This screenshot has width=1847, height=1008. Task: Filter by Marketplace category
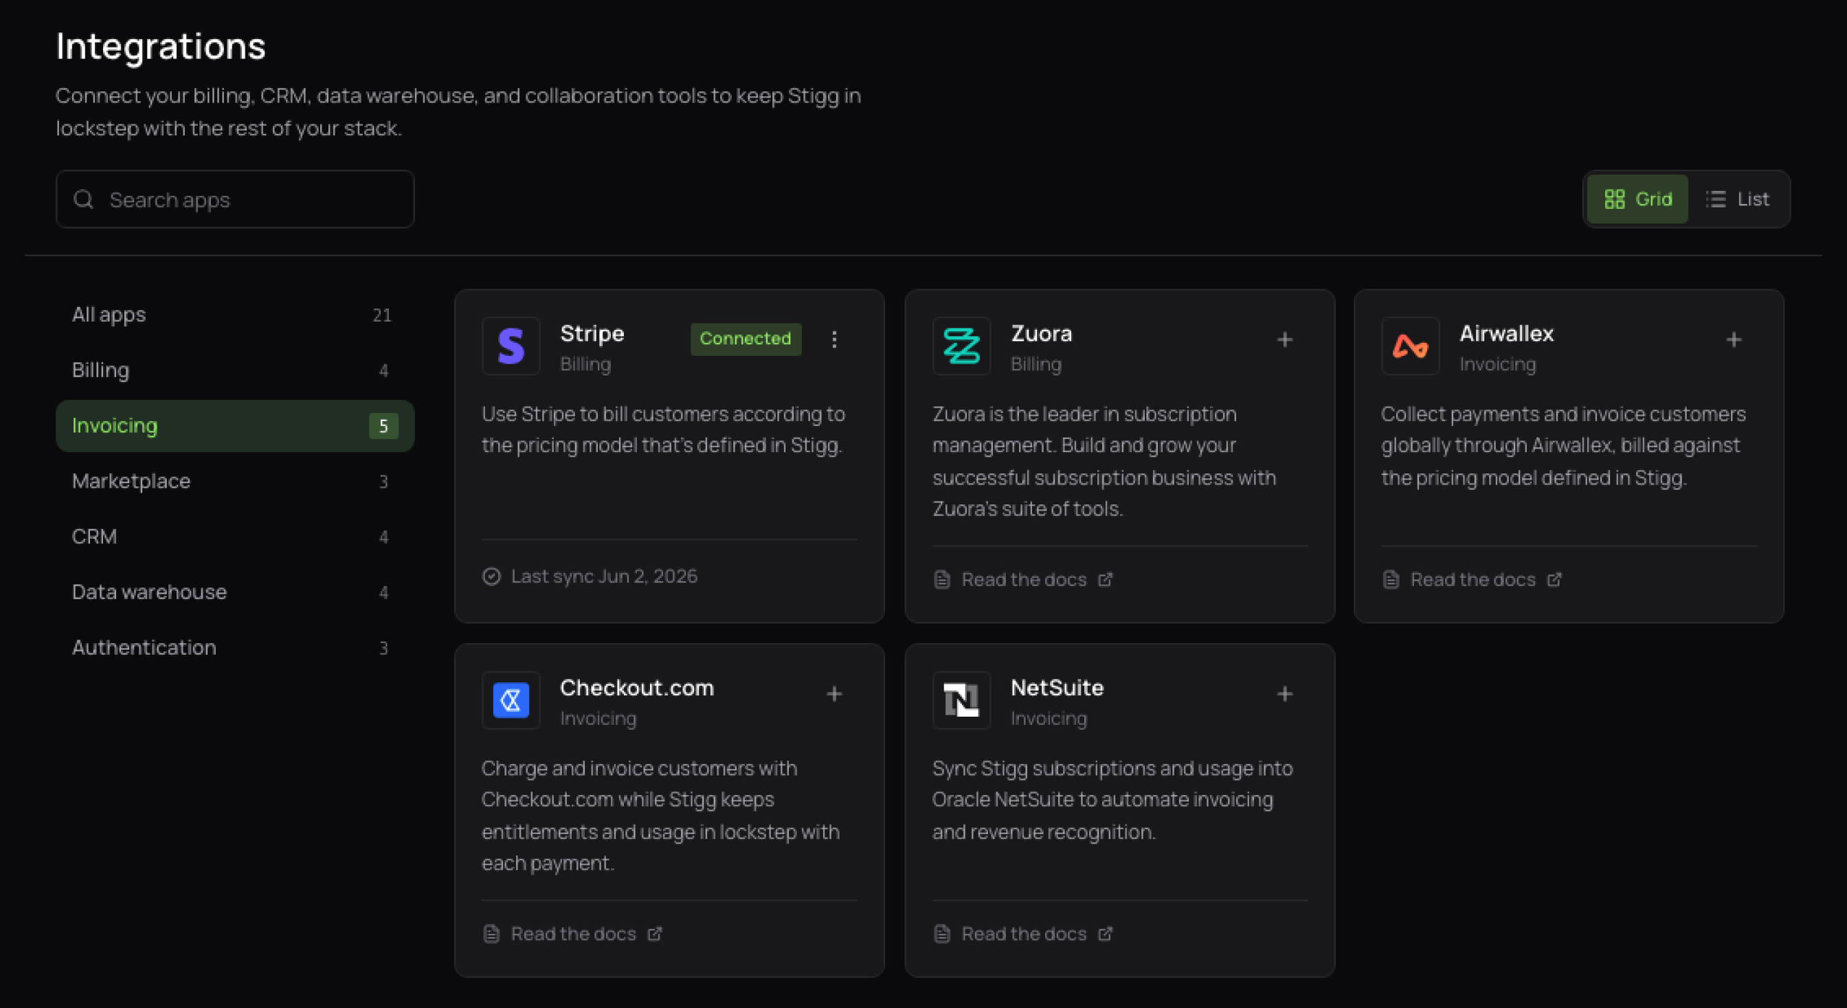pyautogui.click(x=235, y=481)
